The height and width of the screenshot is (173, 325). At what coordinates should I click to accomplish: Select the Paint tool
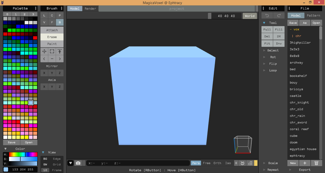(x=52, y=44)
